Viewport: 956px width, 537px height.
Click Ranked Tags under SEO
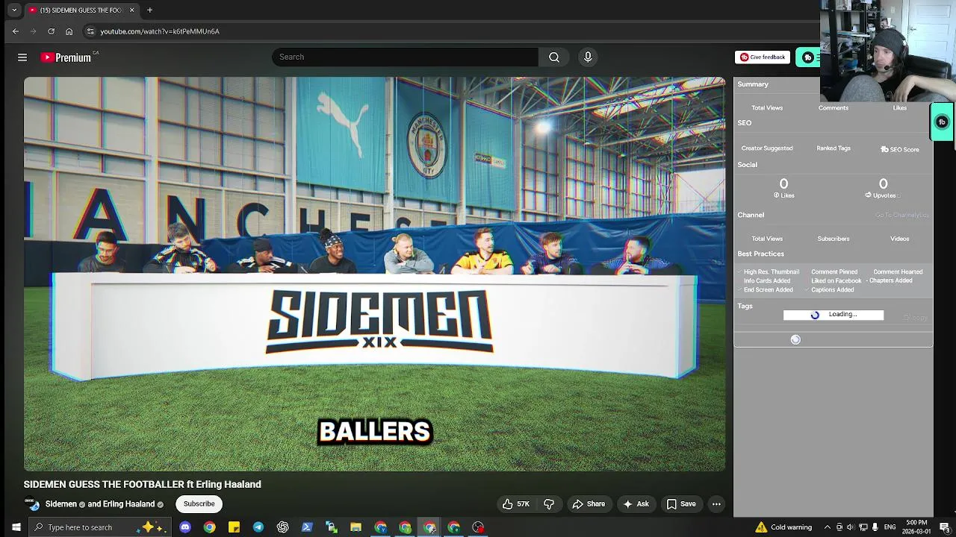(834, 148)
